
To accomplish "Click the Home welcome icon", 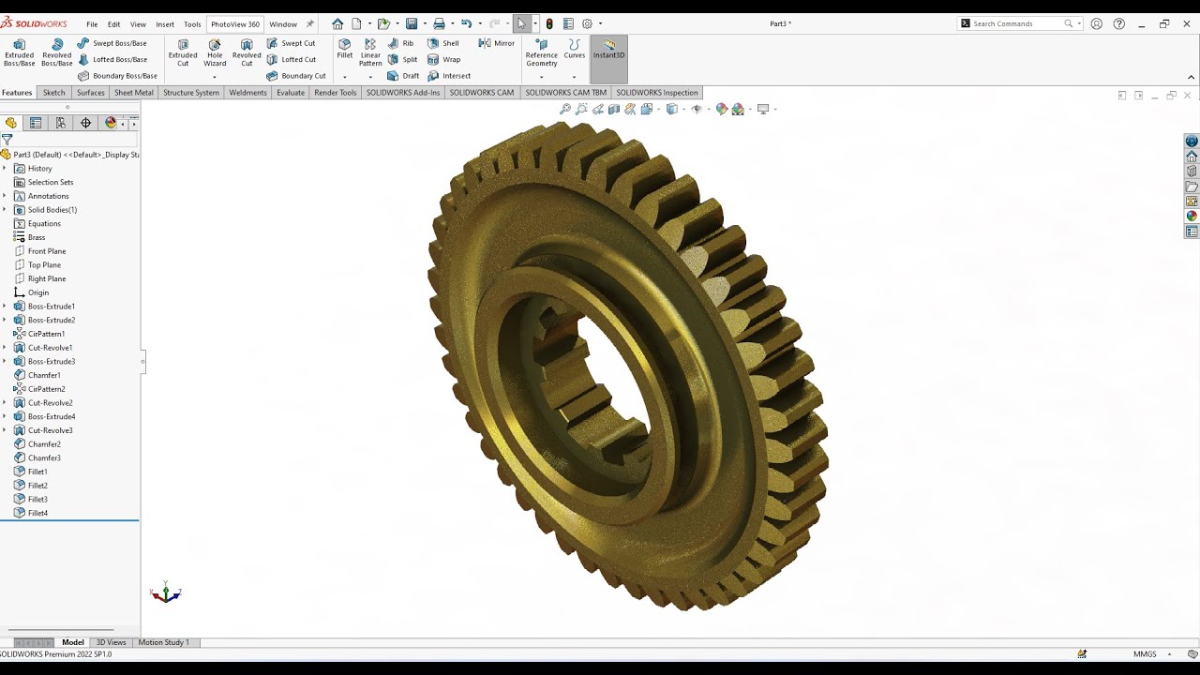I will 337,23.
